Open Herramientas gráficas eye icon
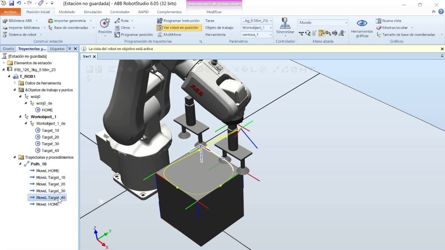 362,23
